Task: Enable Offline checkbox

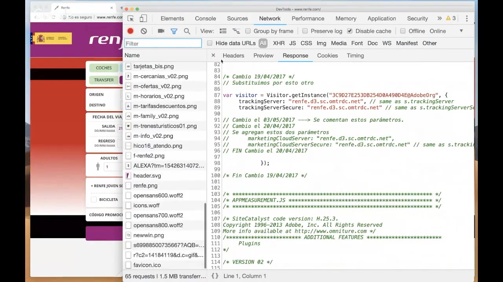Action: (403, 31)
